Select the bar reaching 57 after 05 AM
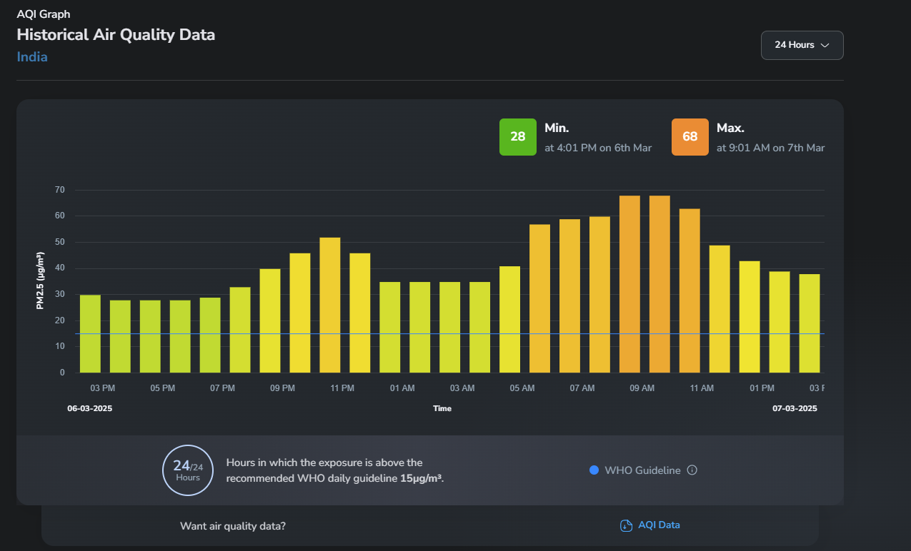This screenshot has height=551, width=911. click(539, 298)
